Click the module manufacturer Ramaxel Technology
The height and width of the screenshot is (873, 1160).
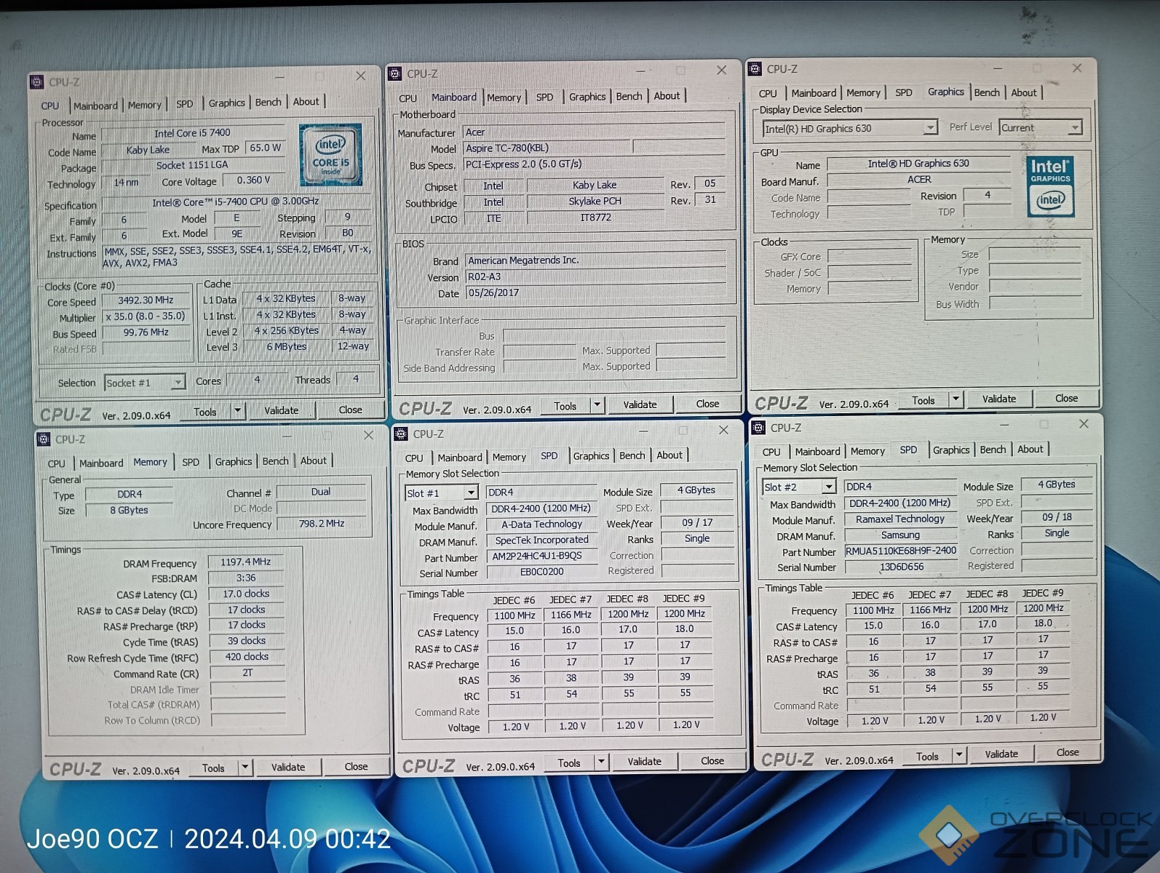[x=900, y=519]
